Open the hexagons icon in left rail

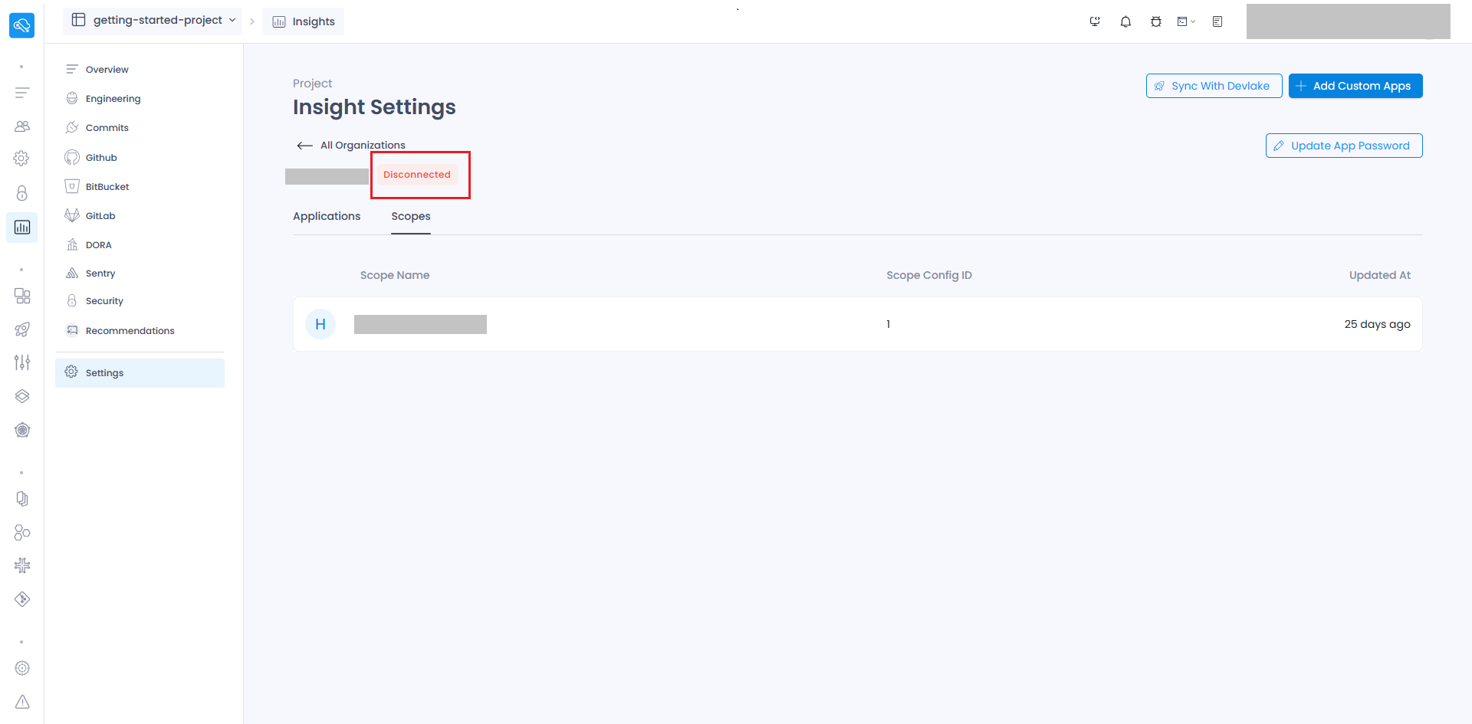(x=22, y=532)
